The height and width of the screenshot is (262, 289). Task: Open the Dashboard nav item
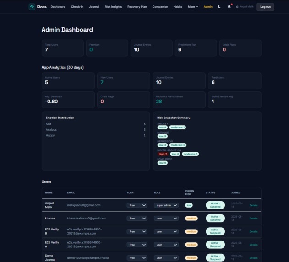[58, 7]
